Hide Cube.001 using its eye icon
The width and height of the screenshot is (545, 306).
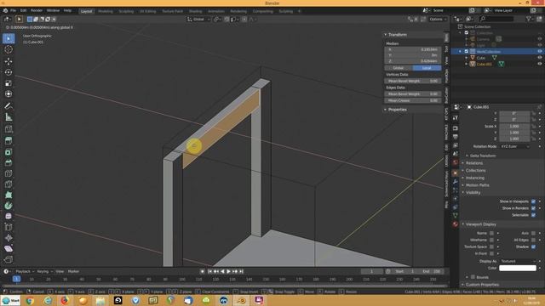coord(539,65)
